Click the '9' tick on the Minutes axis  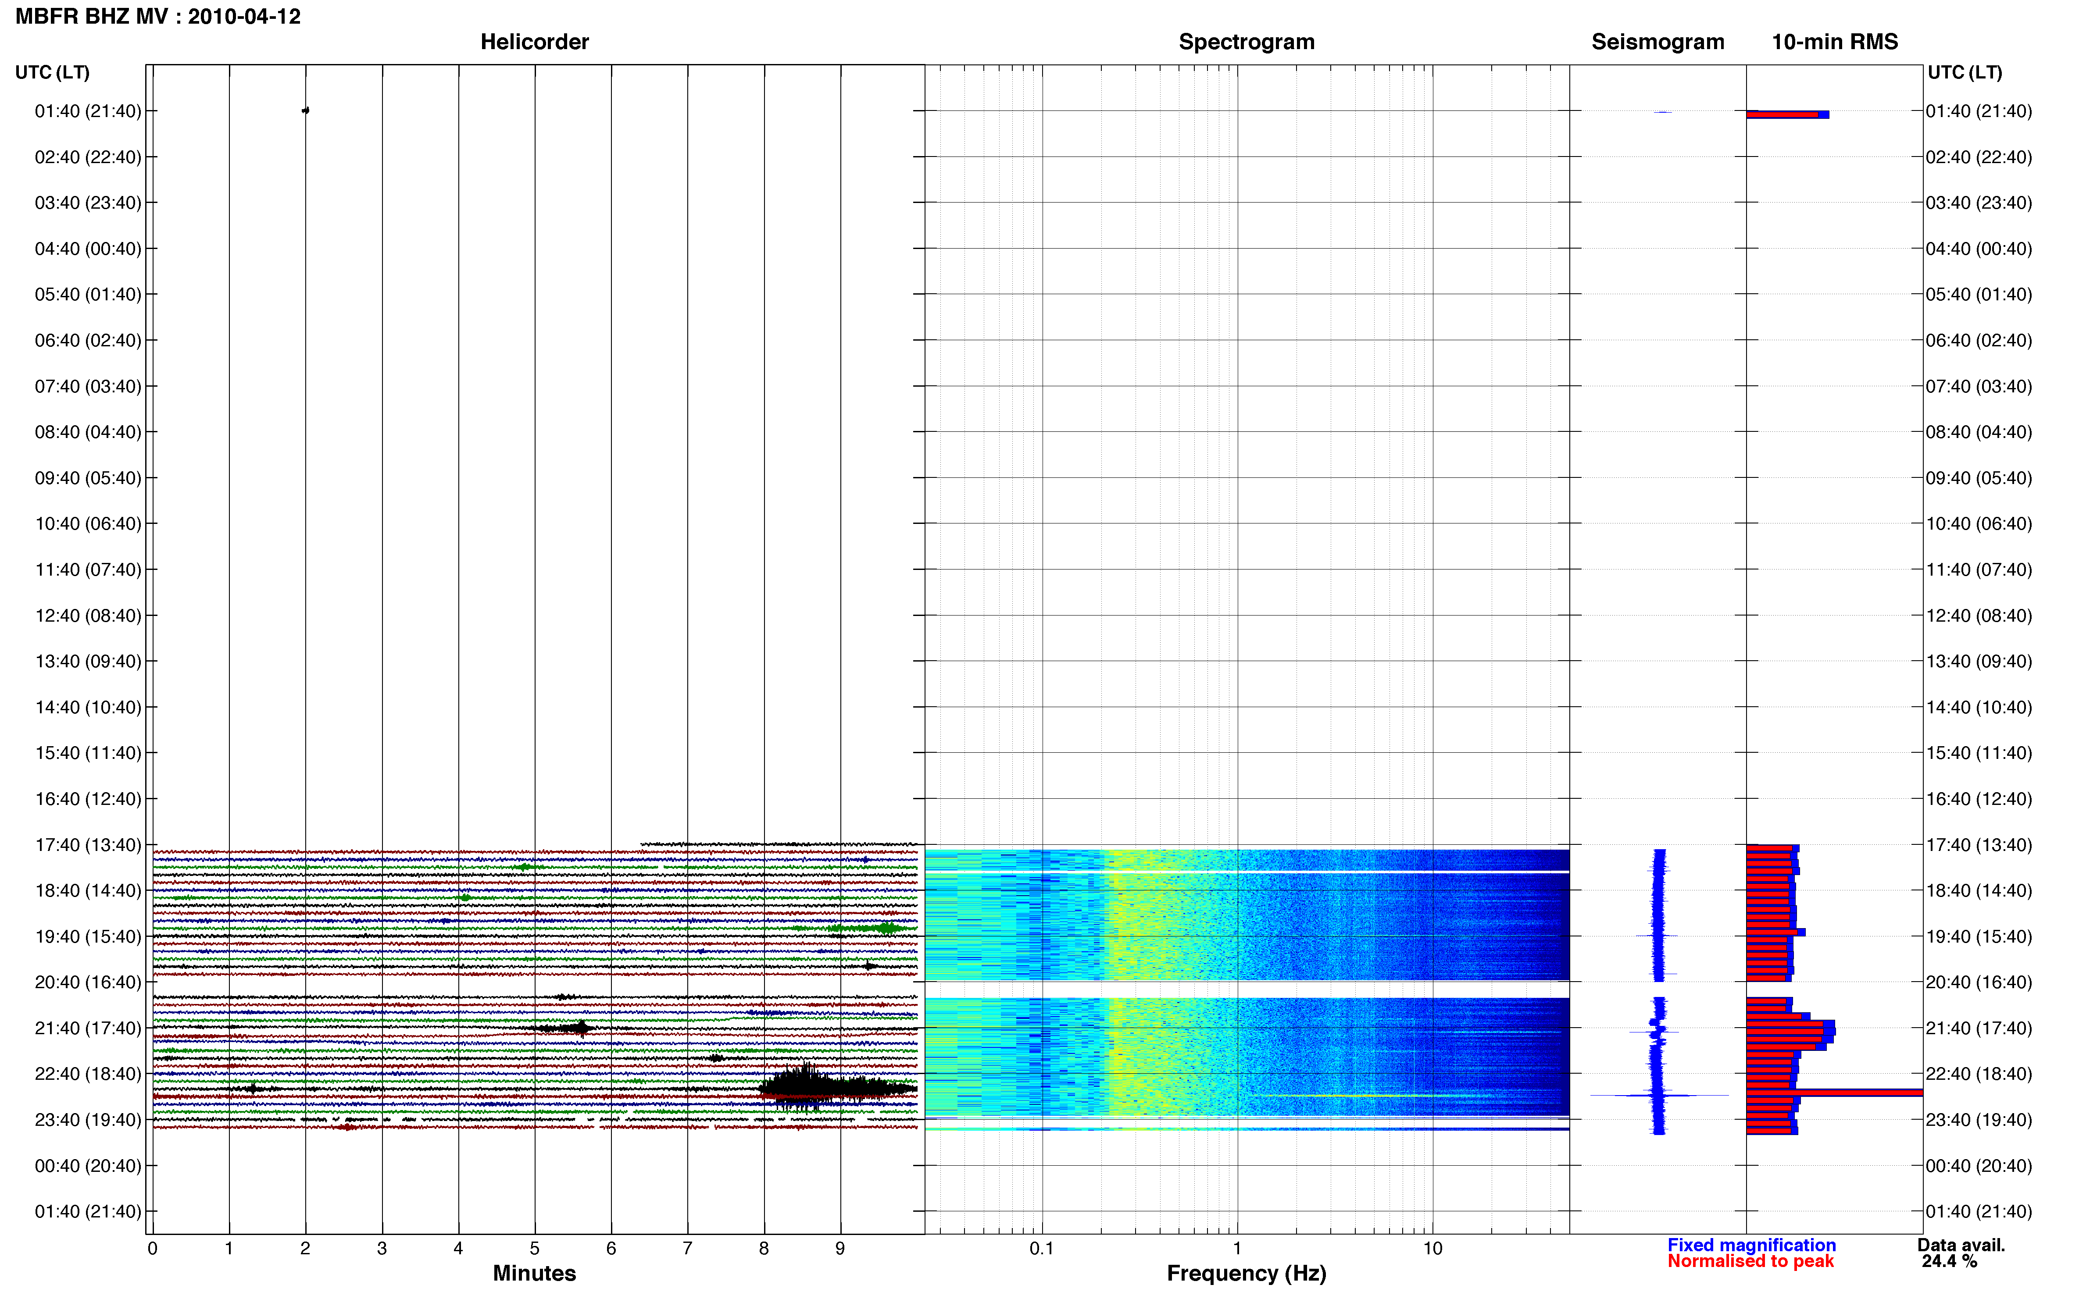point(839,1248)
